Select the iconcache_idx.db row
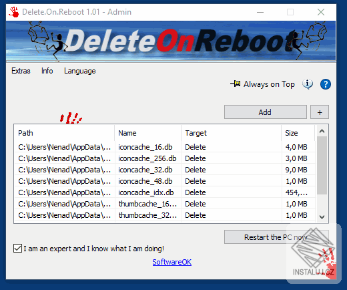 point(165,192)
